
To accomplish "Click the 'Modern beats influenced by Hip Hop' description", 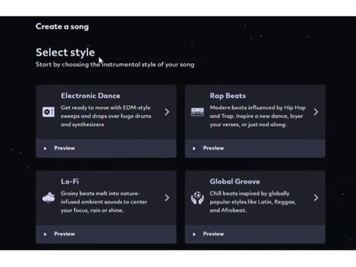I will (x=258, y=116).
